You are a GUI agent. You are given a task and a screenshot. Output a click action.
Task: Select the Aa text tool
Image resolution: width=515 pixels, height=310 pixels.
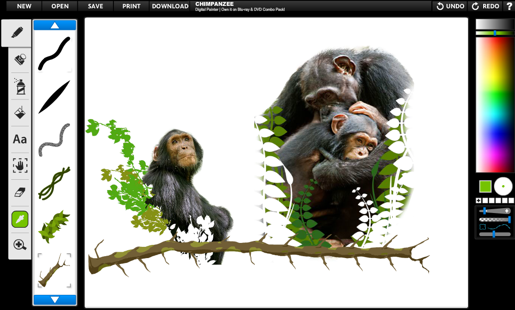pyautogui.click(x=20, y=140)
